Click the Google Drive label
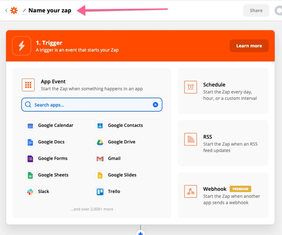The height and width of the screenshot is (235, 282). (121, 142)
